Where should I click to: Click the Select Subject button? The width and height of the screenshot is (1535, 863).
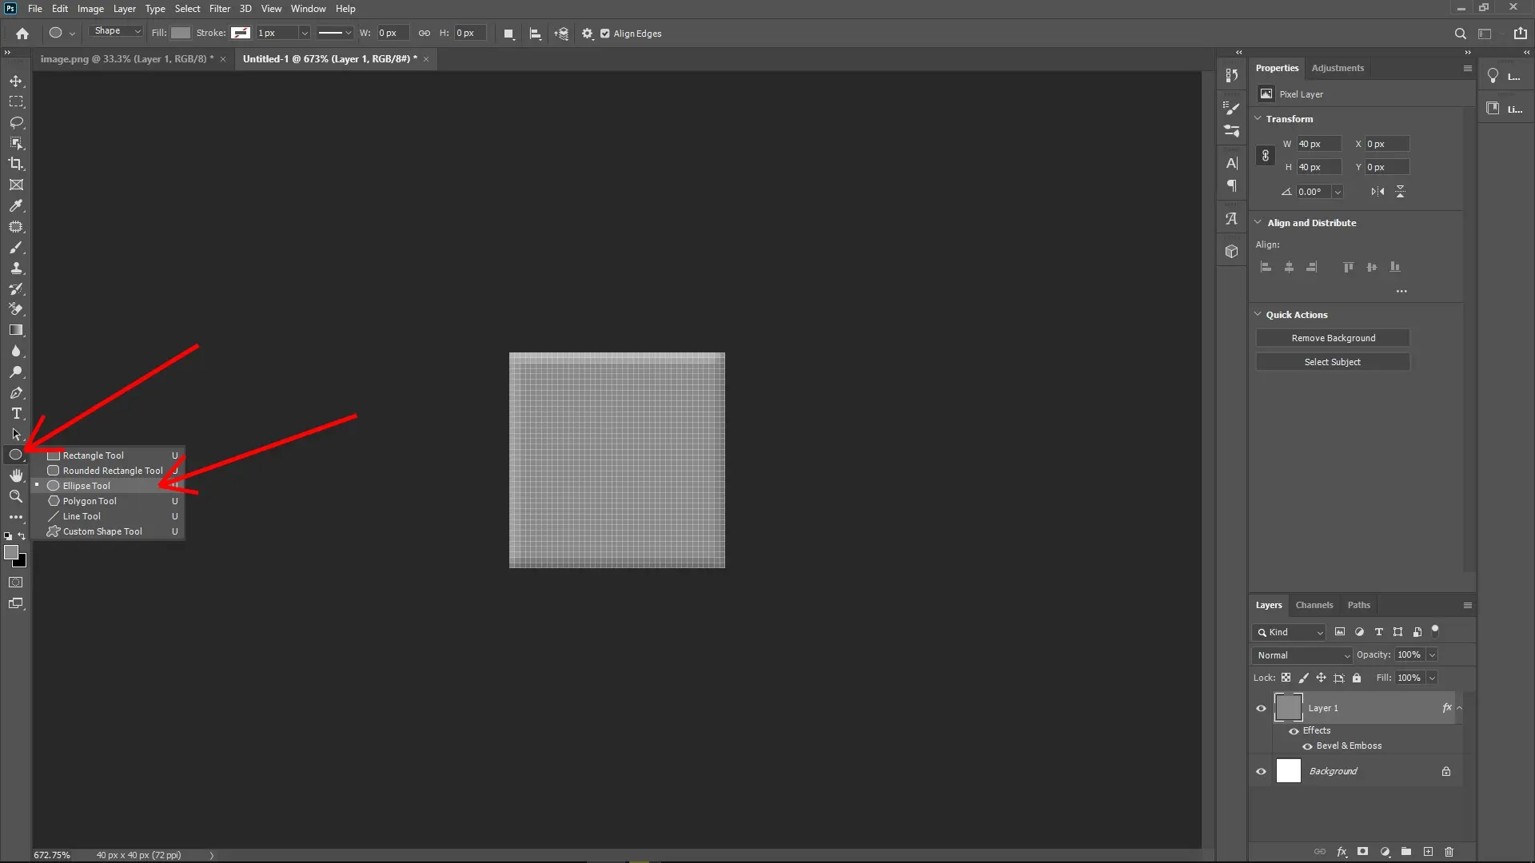[x=1333, y=361]
